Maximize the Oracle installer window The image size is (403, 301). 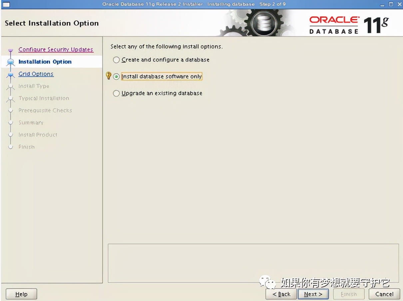(391, 4)
